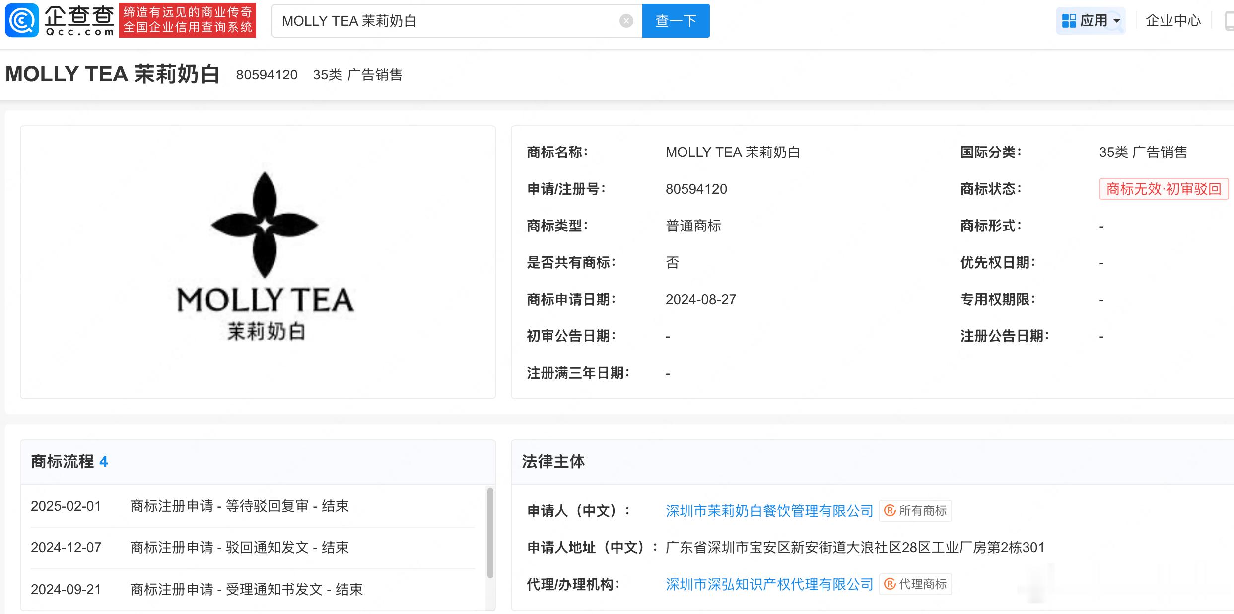Click the 法律主体 section header
This screenshot has width=1234, height=614.
(553, 461)
